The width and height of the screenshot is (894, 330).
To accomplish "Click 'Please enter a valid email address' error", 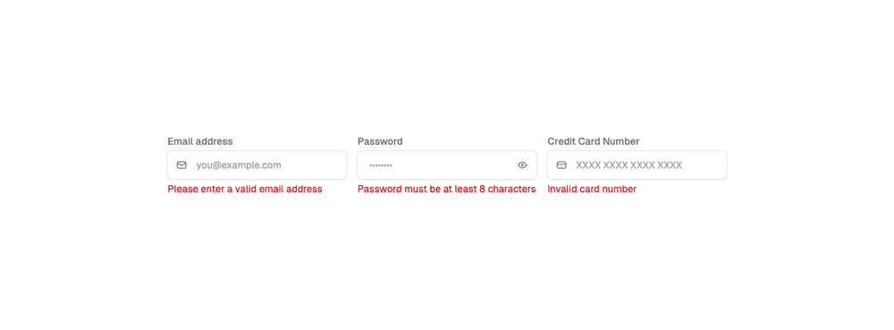I will [245, 190].
